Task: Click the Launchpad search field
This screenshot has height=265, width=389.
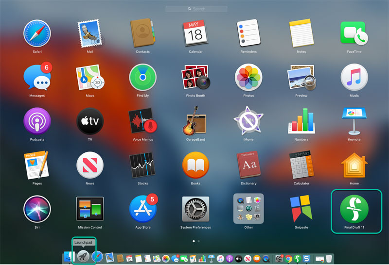Action: tap(196, 9)
